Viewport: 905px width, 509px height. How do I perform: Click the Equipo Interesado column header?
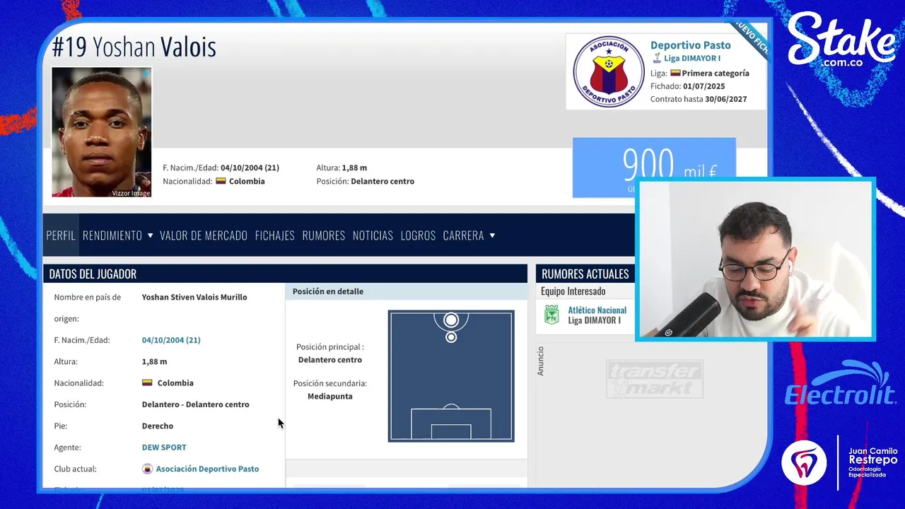point(573,291)
